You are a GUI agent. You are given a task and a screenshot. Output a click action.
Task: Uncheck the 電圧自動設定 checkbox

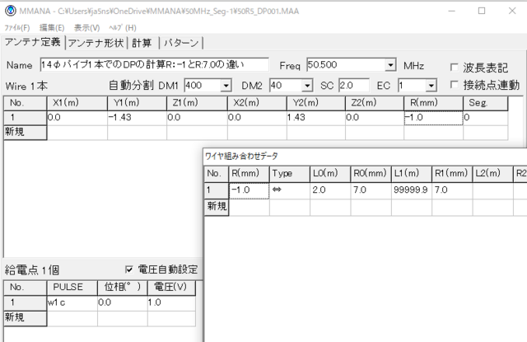pyautogui.click(x=129, y=269)
